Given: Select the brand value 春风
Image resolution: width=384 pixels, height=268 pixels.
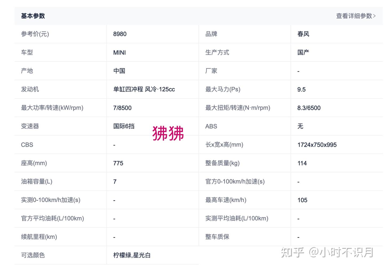Looking at the screenshot, I should (x=303, y=34).
